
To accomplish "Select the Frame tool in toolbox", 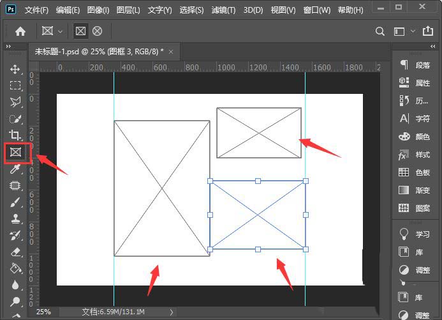I will 16,152.
